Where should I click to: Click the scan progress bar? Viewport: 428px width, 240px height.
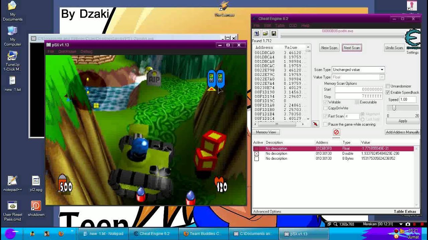(x=342, y=36)
